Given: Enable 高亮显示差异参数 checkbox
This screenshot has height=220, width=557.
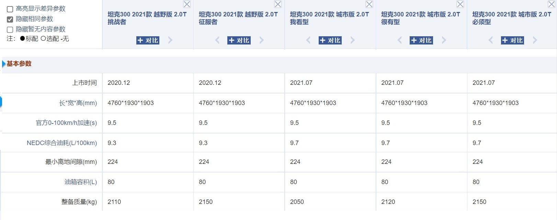Looking at the screenshot, I should tap(10, 9).
